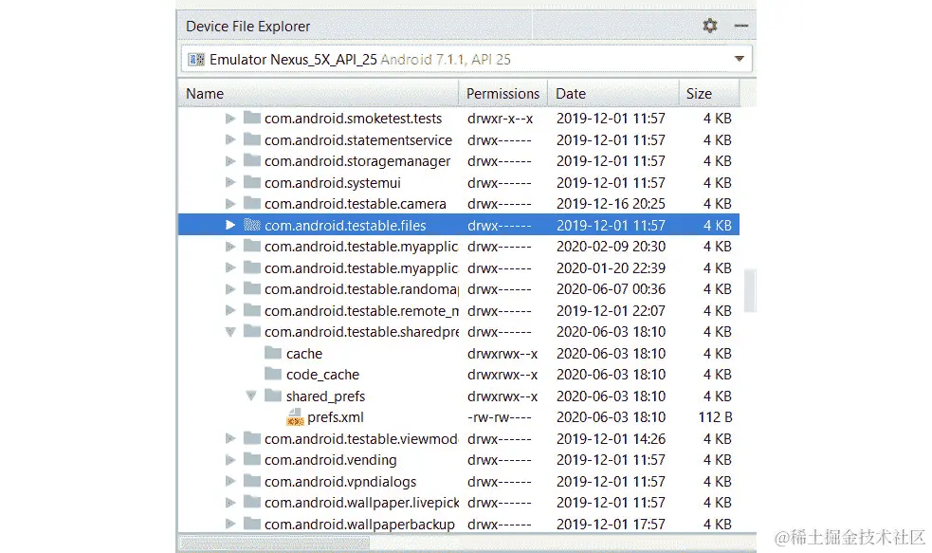Expand the com.android.testable.camera folder arrow
The height and width of the screenshot is (553, 932).
coord(230,204)
